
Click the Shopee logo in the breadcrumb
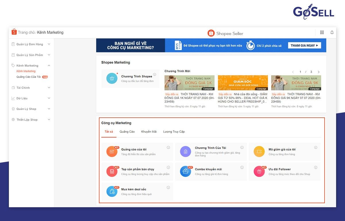pos(14,32)
